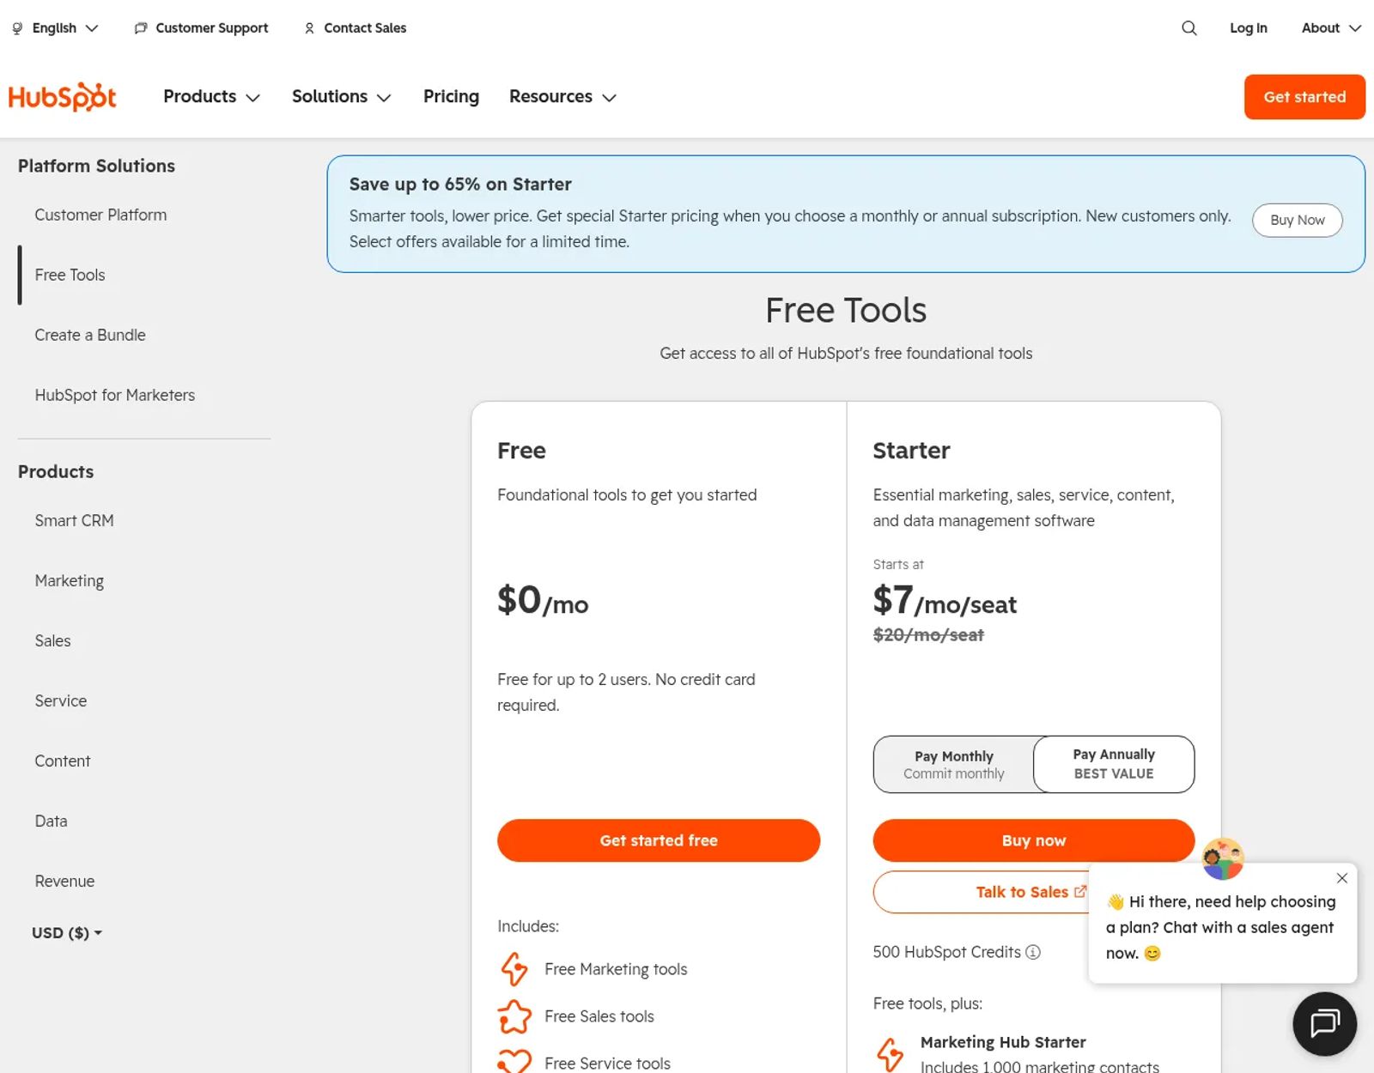Open the English language dropdown

point(54,28)
